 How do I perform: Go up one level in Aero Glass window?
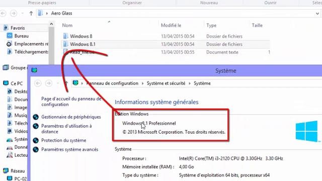(31, 14)
